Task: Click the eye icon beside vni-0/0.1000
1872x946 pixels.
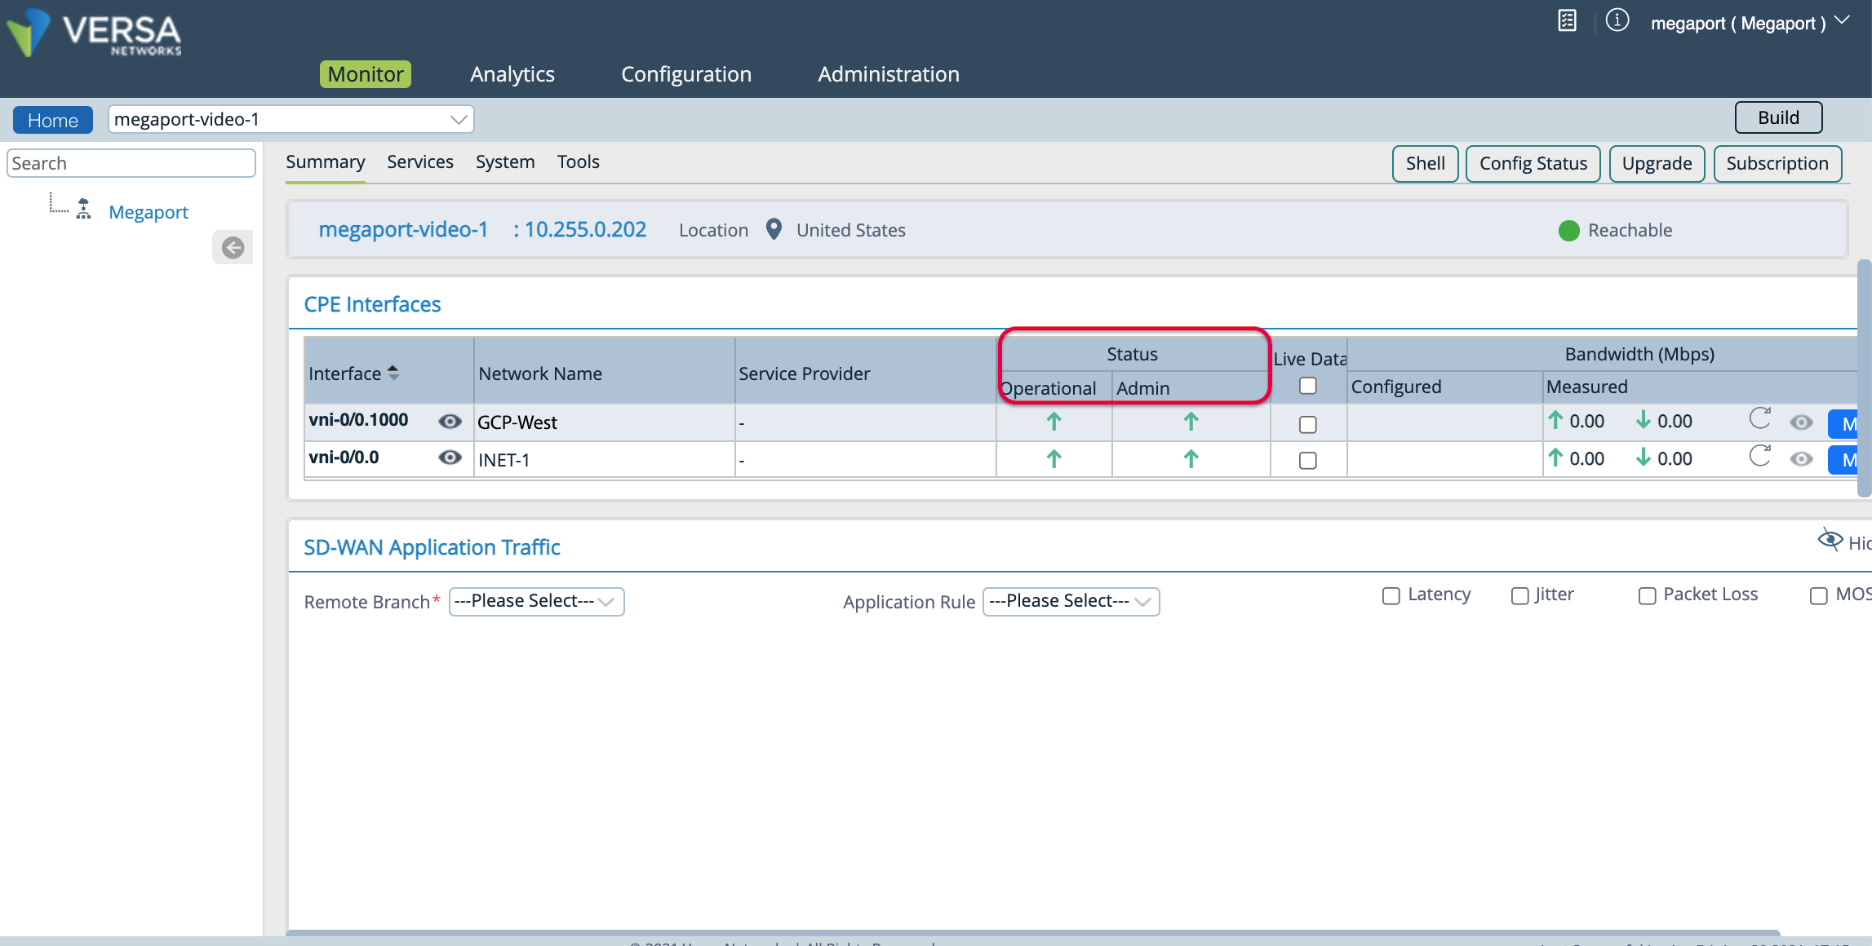Action: coord(450,421)
